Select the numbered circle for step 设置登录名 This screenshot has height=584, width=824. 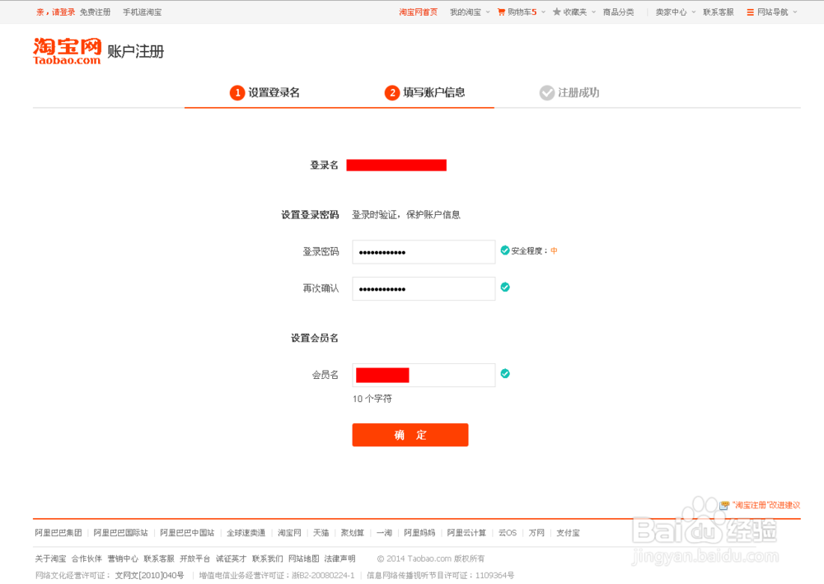(x=236, y=93)
